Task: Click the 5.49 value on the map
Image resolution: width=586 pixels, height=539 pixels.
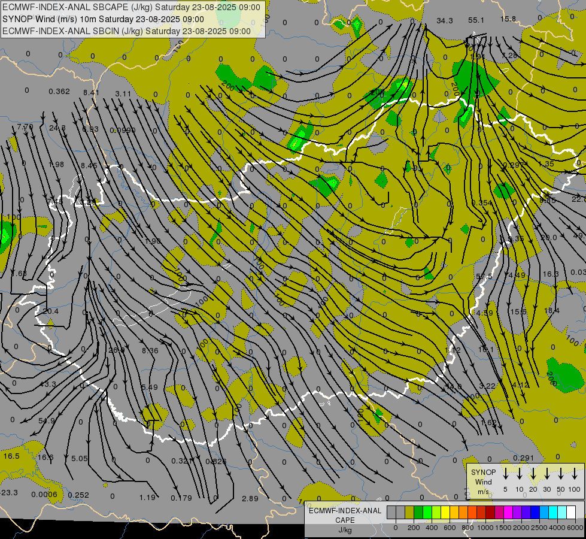Action: tap(150, 387)
